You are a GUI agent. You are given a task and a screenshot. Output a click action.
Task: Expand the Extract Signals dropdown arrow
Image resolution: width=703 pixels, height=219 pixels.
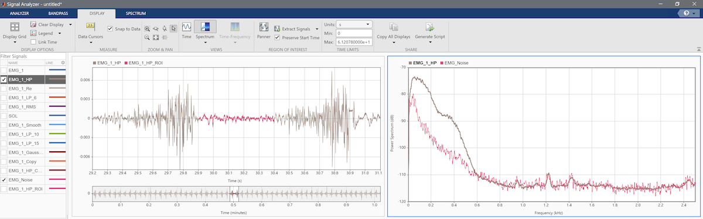click(x=317, y=28)
